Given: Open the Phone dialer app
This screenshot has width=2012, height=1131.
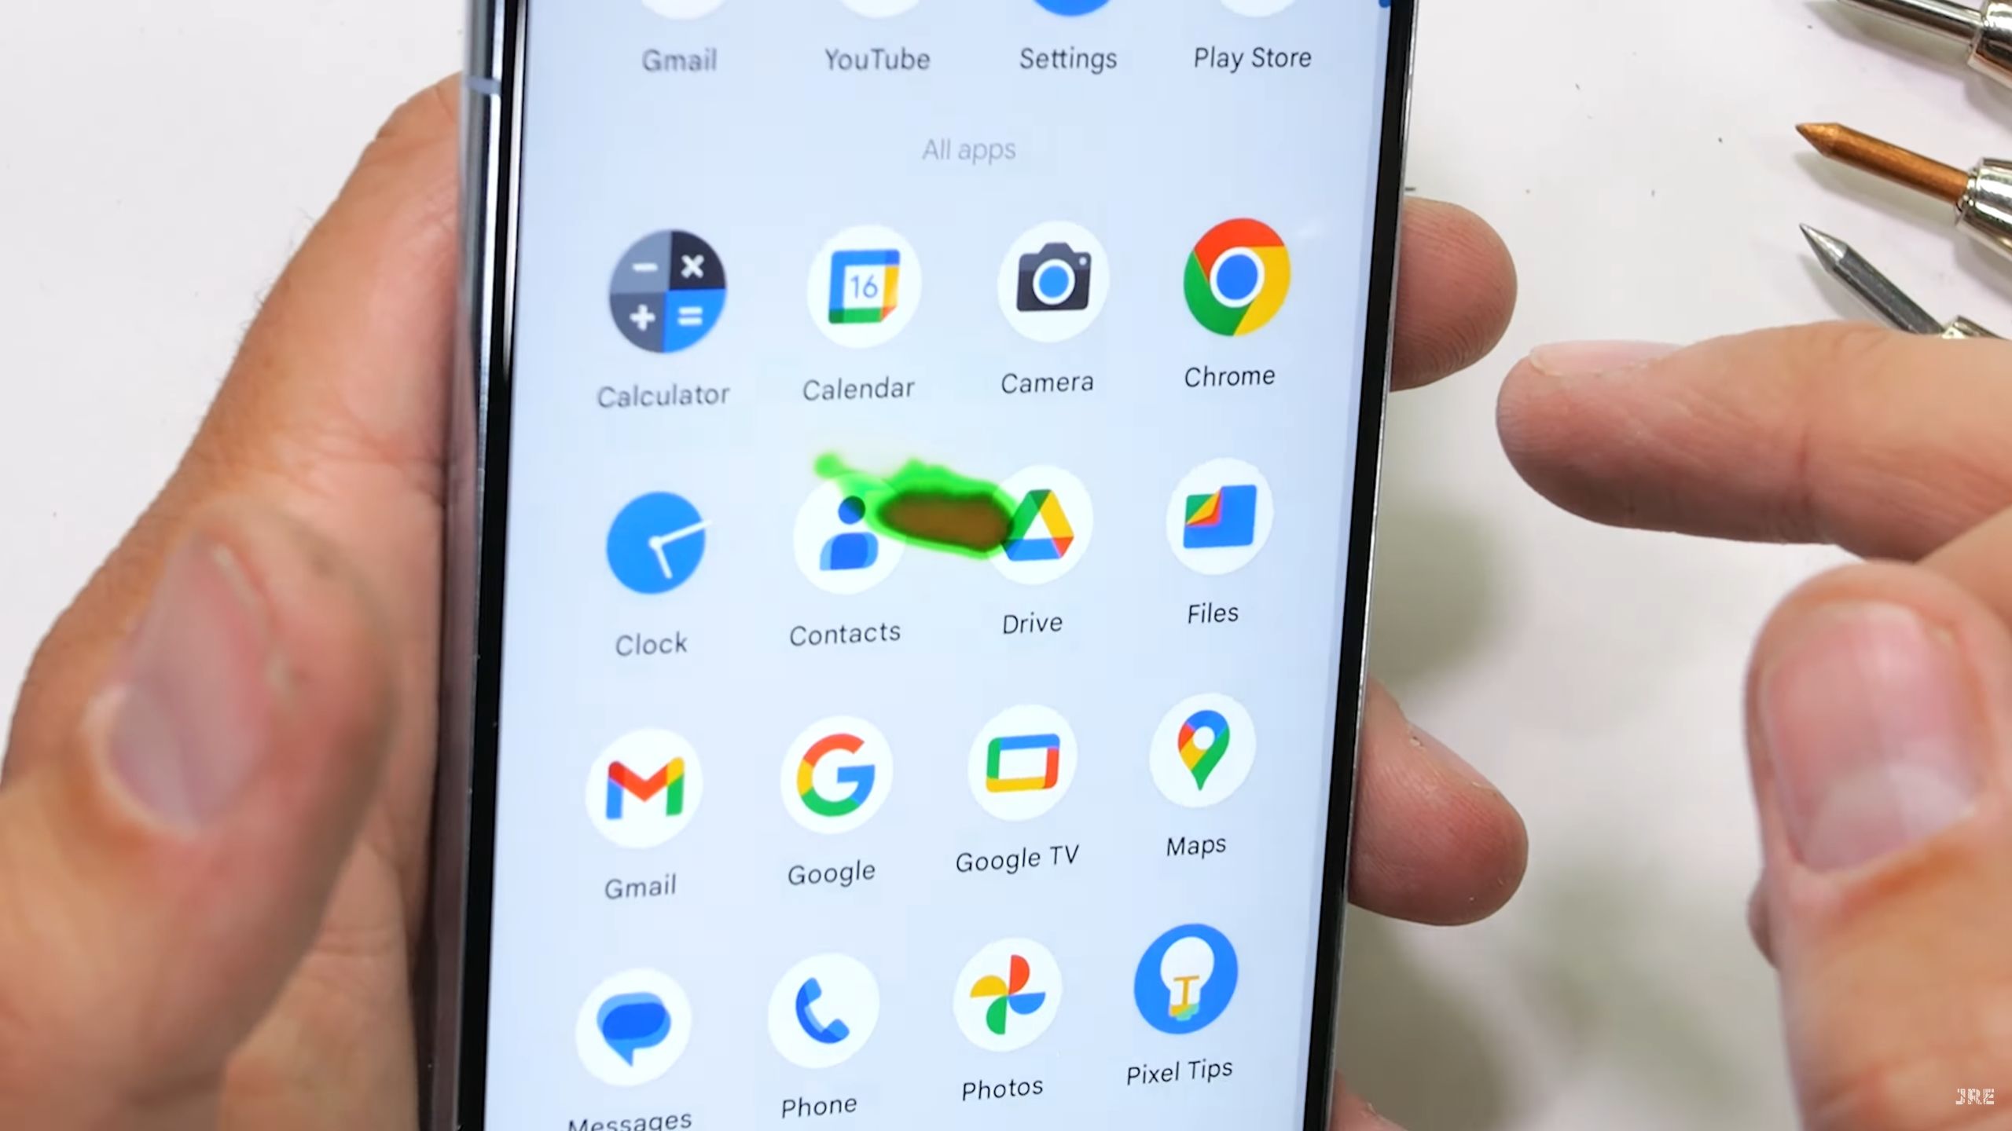Looking at the screenshot, I should (820, 1015).
